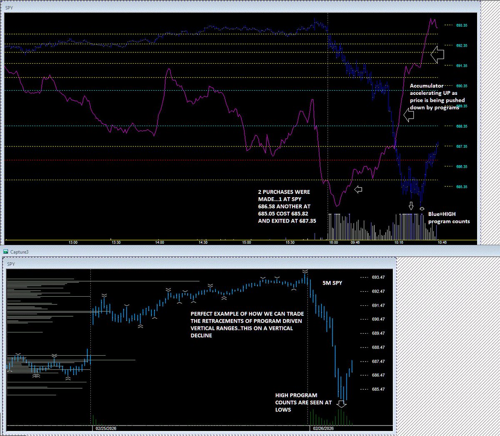Click the 16:00 time axis label

(x=333, y=242)
